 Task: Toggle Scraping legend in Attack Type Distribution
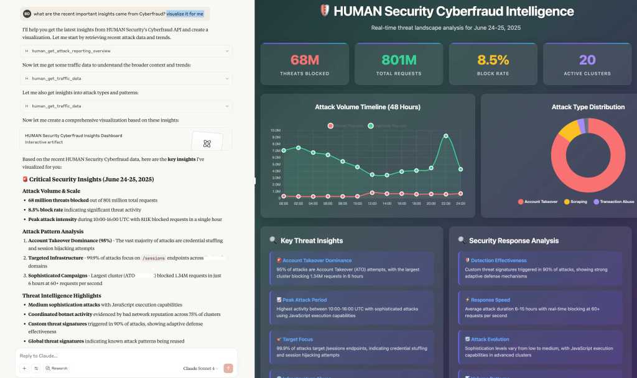pyautogui.click(x=575, y=202)
